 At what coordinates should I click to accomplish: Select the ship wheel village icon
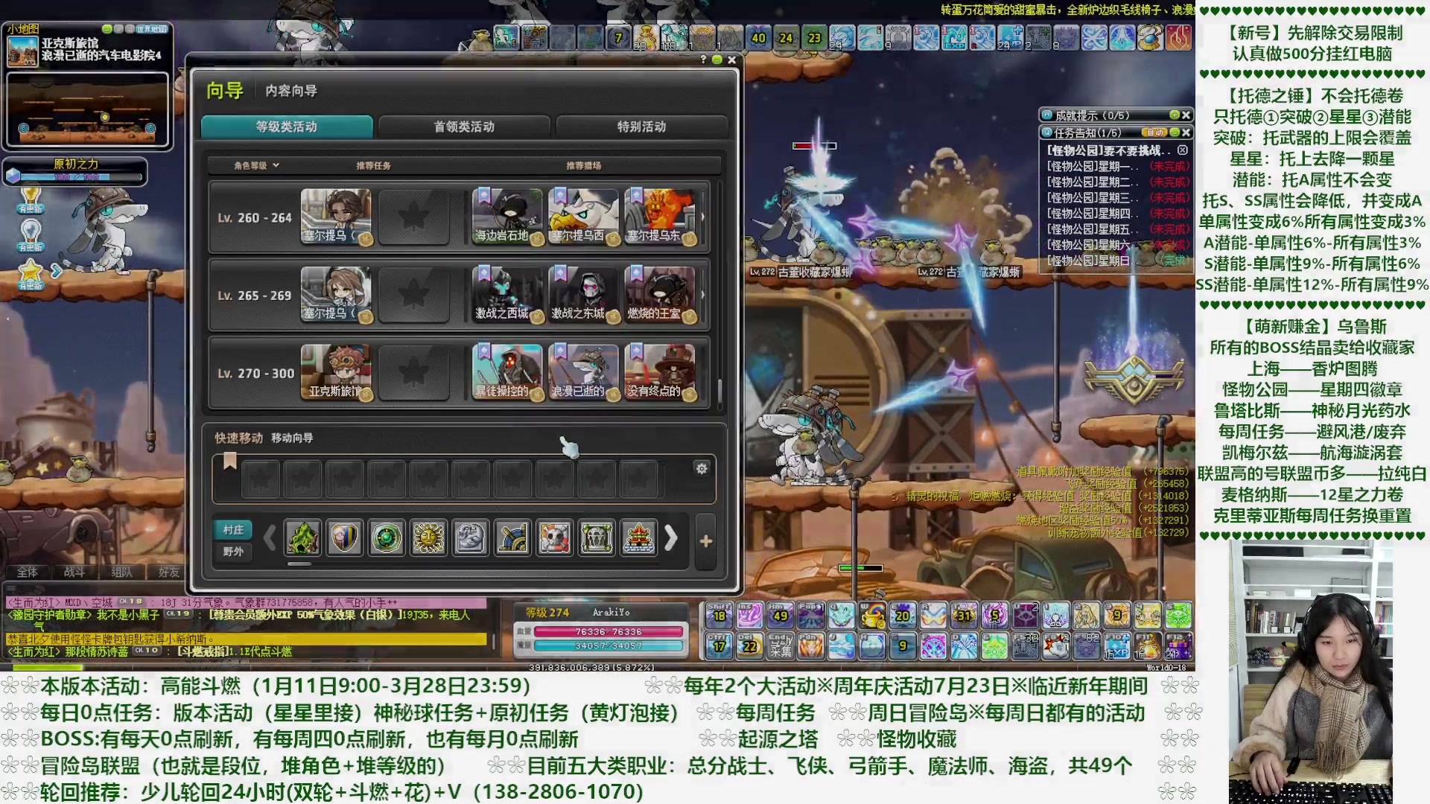[x=512, y=537]
